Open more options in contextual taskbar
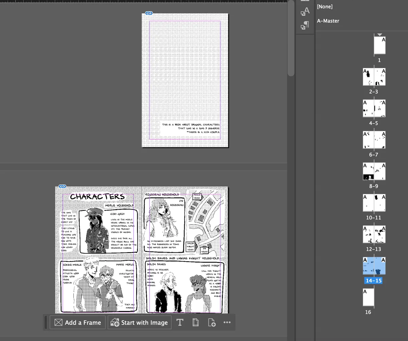Image resolution: width=408 pixels, height=341 pixels. tap(227, 322)
